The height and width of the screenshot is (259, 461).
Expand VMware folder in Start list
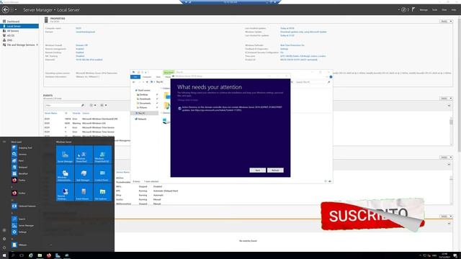coord(32,245)
